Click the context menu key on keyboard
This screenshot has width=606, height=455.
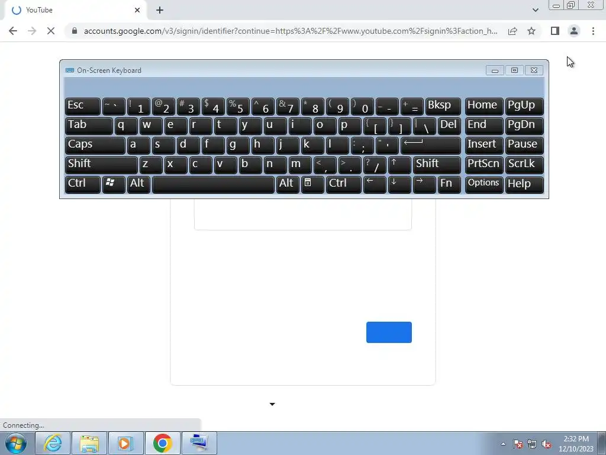(x=312, y=184)
